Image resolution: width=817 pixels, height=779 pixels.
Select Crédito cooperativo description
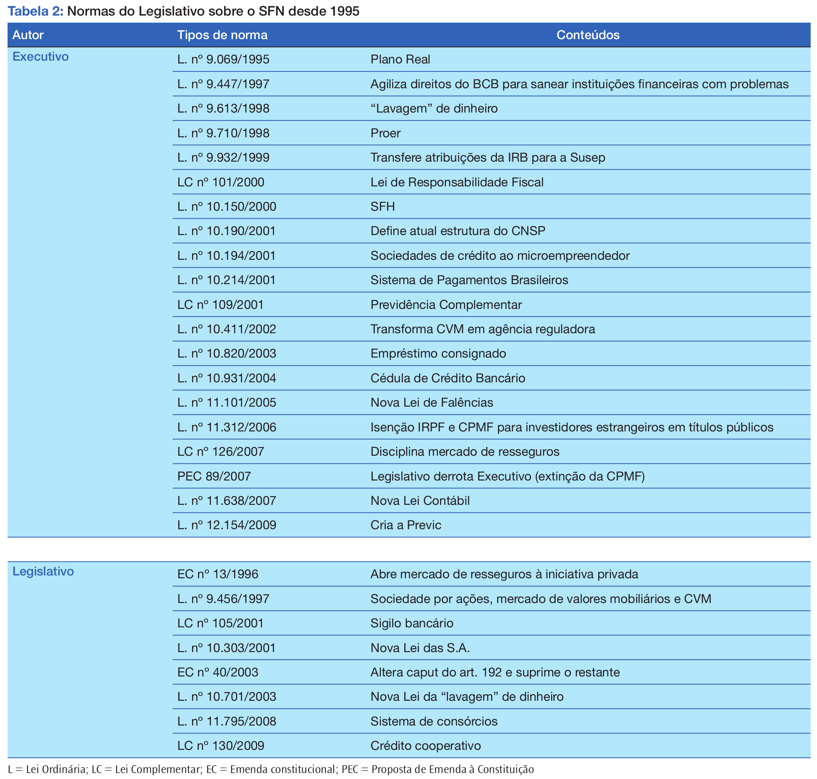tap(426, 745)
